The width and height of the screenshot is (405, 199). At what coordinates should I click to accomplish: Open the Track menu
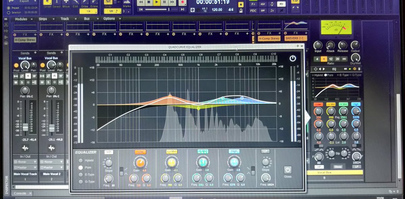point(64,19)
